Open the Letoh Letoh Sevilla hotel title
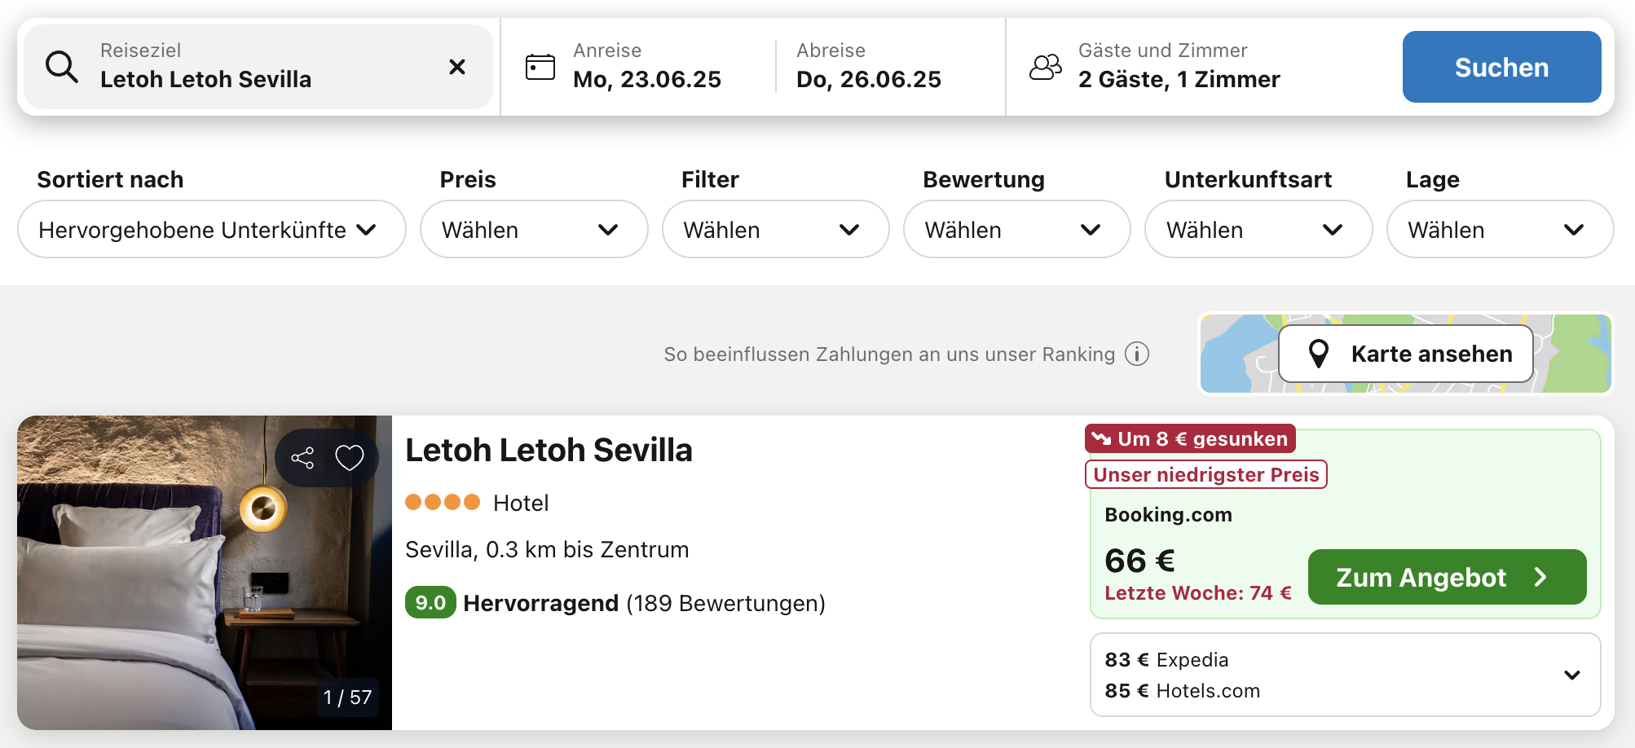This screenshot has width=1635, height=748. pyautogui.click(x=549, y=450)
